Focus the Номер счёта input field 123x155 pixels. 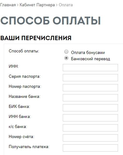pos(90,138)
